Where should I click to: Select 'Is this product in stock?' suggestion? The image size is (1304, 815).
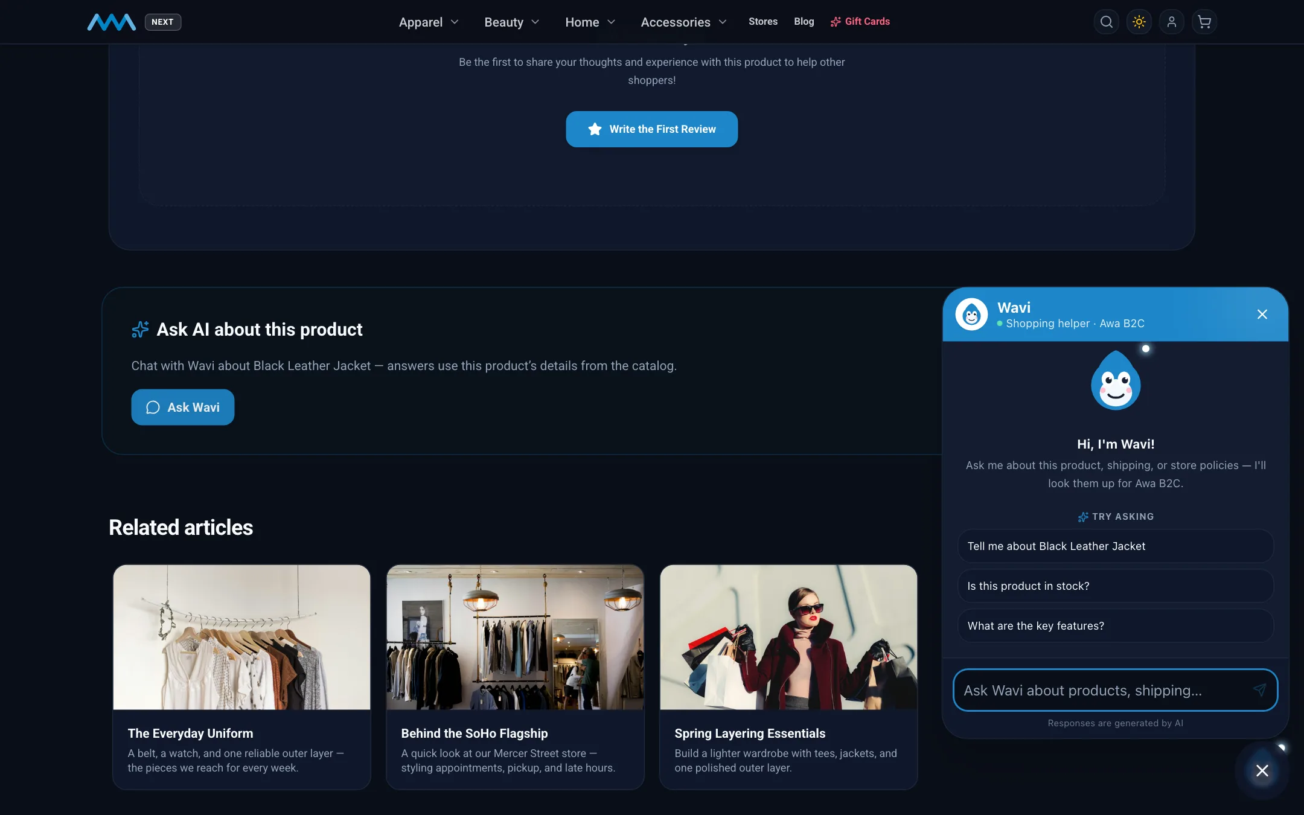tap(1115, 586)
